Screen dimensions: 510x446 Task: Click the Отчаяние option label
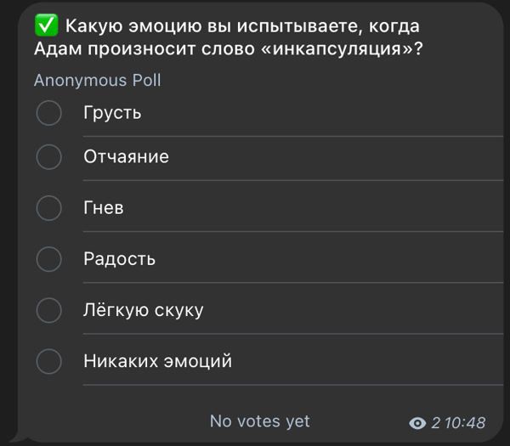tap(126, 157)
